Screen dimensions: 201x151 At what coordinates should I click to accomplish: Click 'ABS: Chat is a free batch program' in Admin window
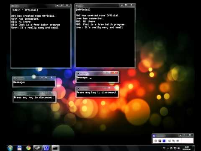tap(36, 25)
